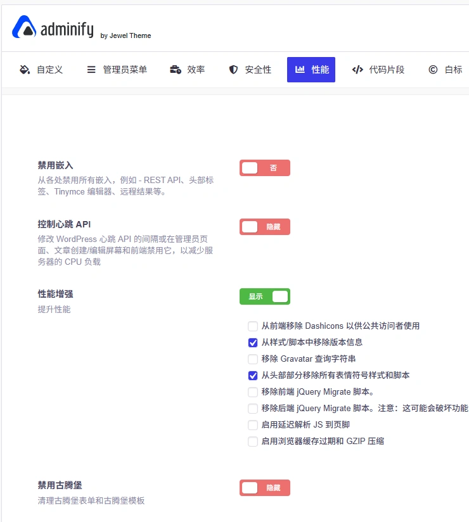Viewport: 469px width, 522px height.
Task: Click the briefcase icon beside 效率
Action: click(x=176, y=70)
